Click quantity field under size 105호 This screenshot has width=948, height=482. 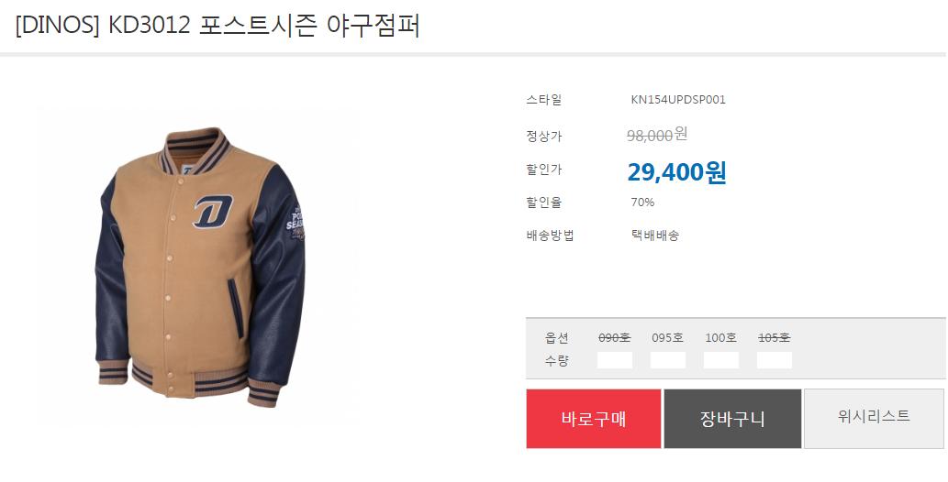tap(775, 361)
